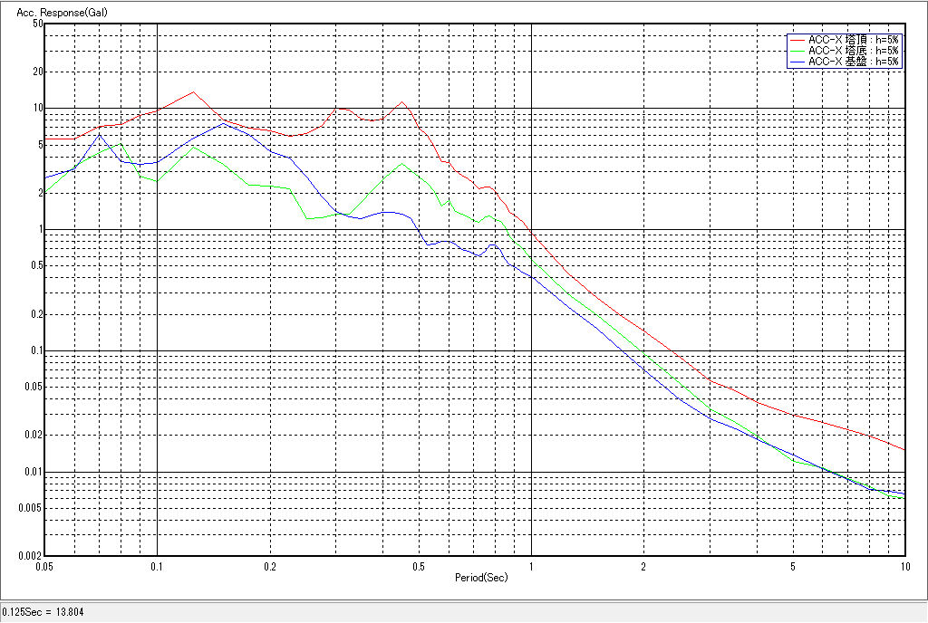Click the y-axis tick label 0.1
Image resolution: width=928 pixels, height=623 pixels.
(36, 351)
